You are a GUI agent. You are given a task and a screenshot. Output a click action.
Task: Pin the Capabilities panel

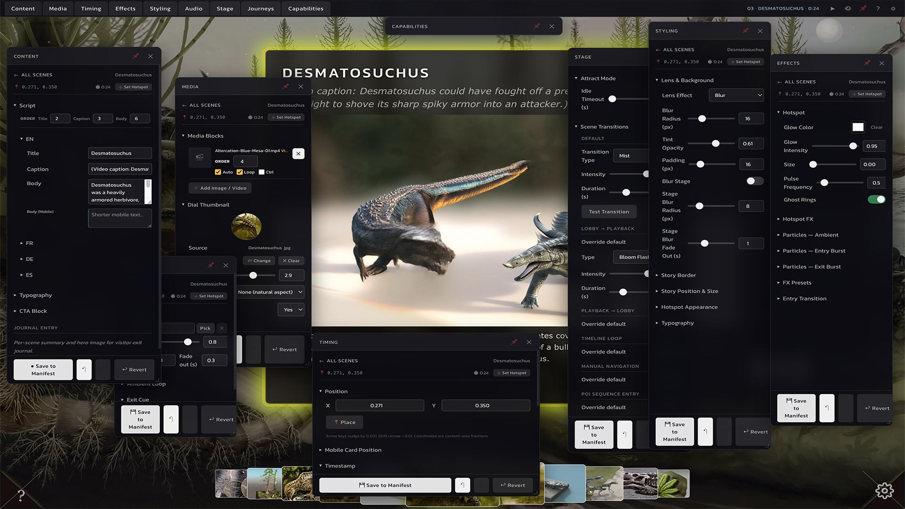[x=537, y=26]
